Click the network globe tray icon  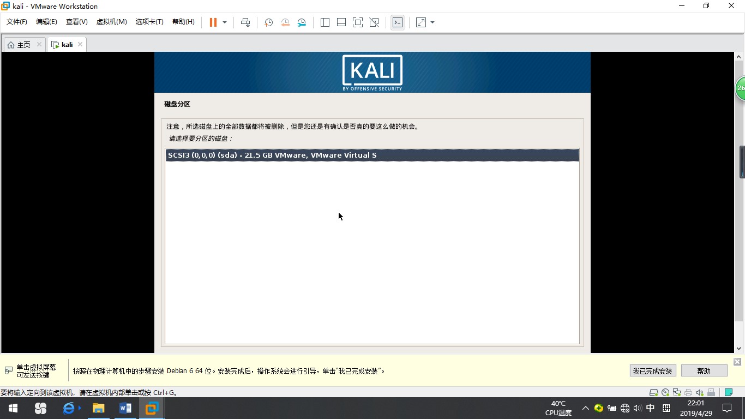(625, 408)
